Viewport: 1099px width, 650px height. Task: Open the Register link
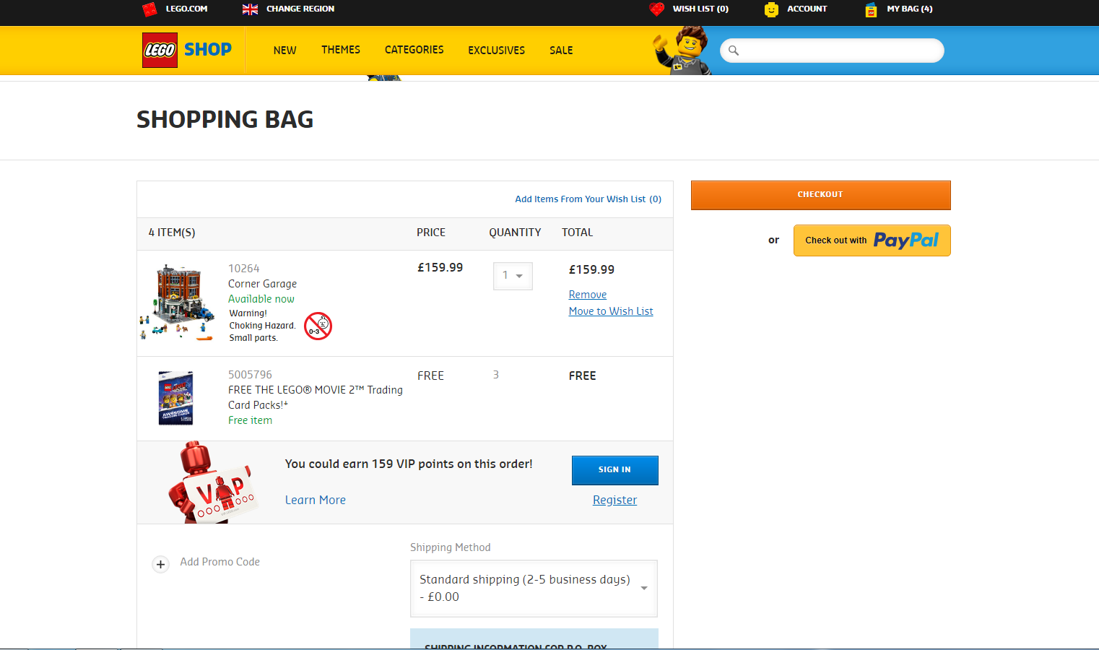[x=615, y=500]
